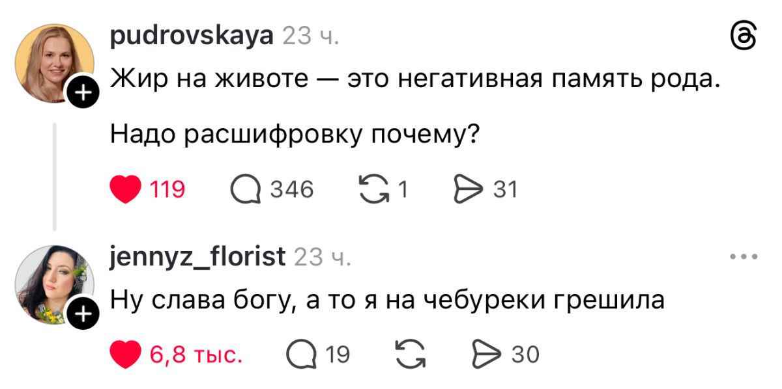Click the post text about Жир на животе
This screenshot has height=389, width=782.
417,80
